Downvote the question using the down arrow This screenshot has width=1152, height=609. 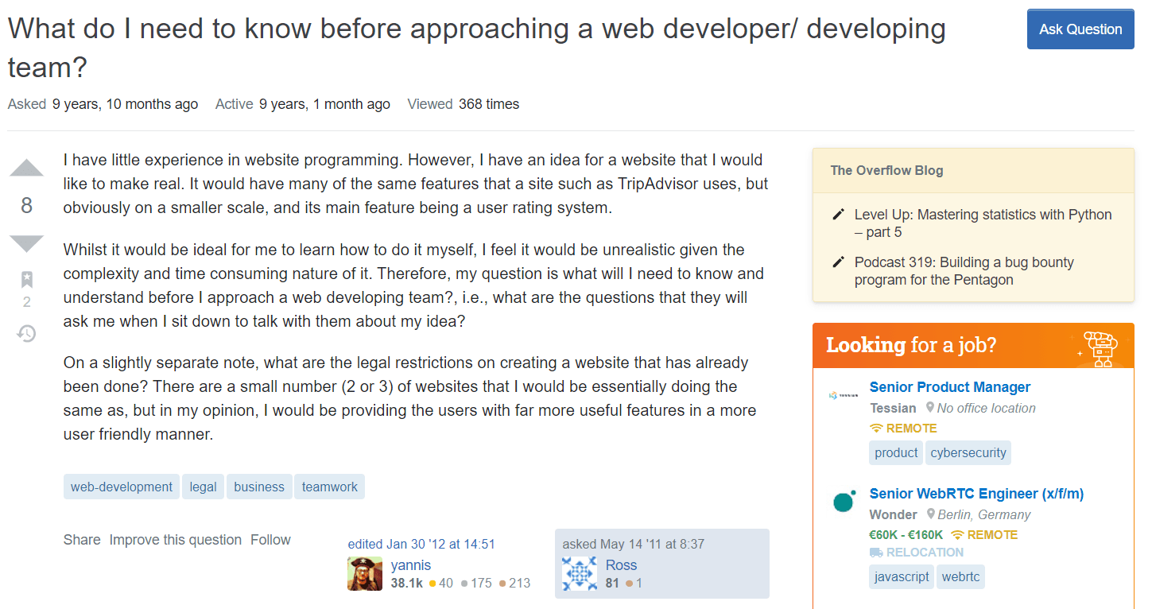26,243
